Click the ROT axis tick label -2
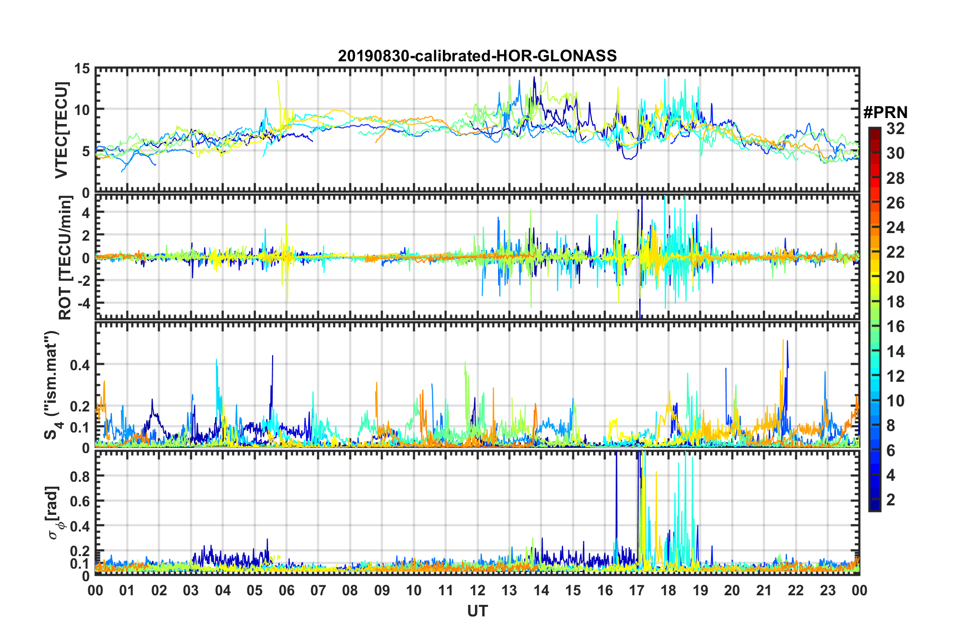 coord(83,281)
